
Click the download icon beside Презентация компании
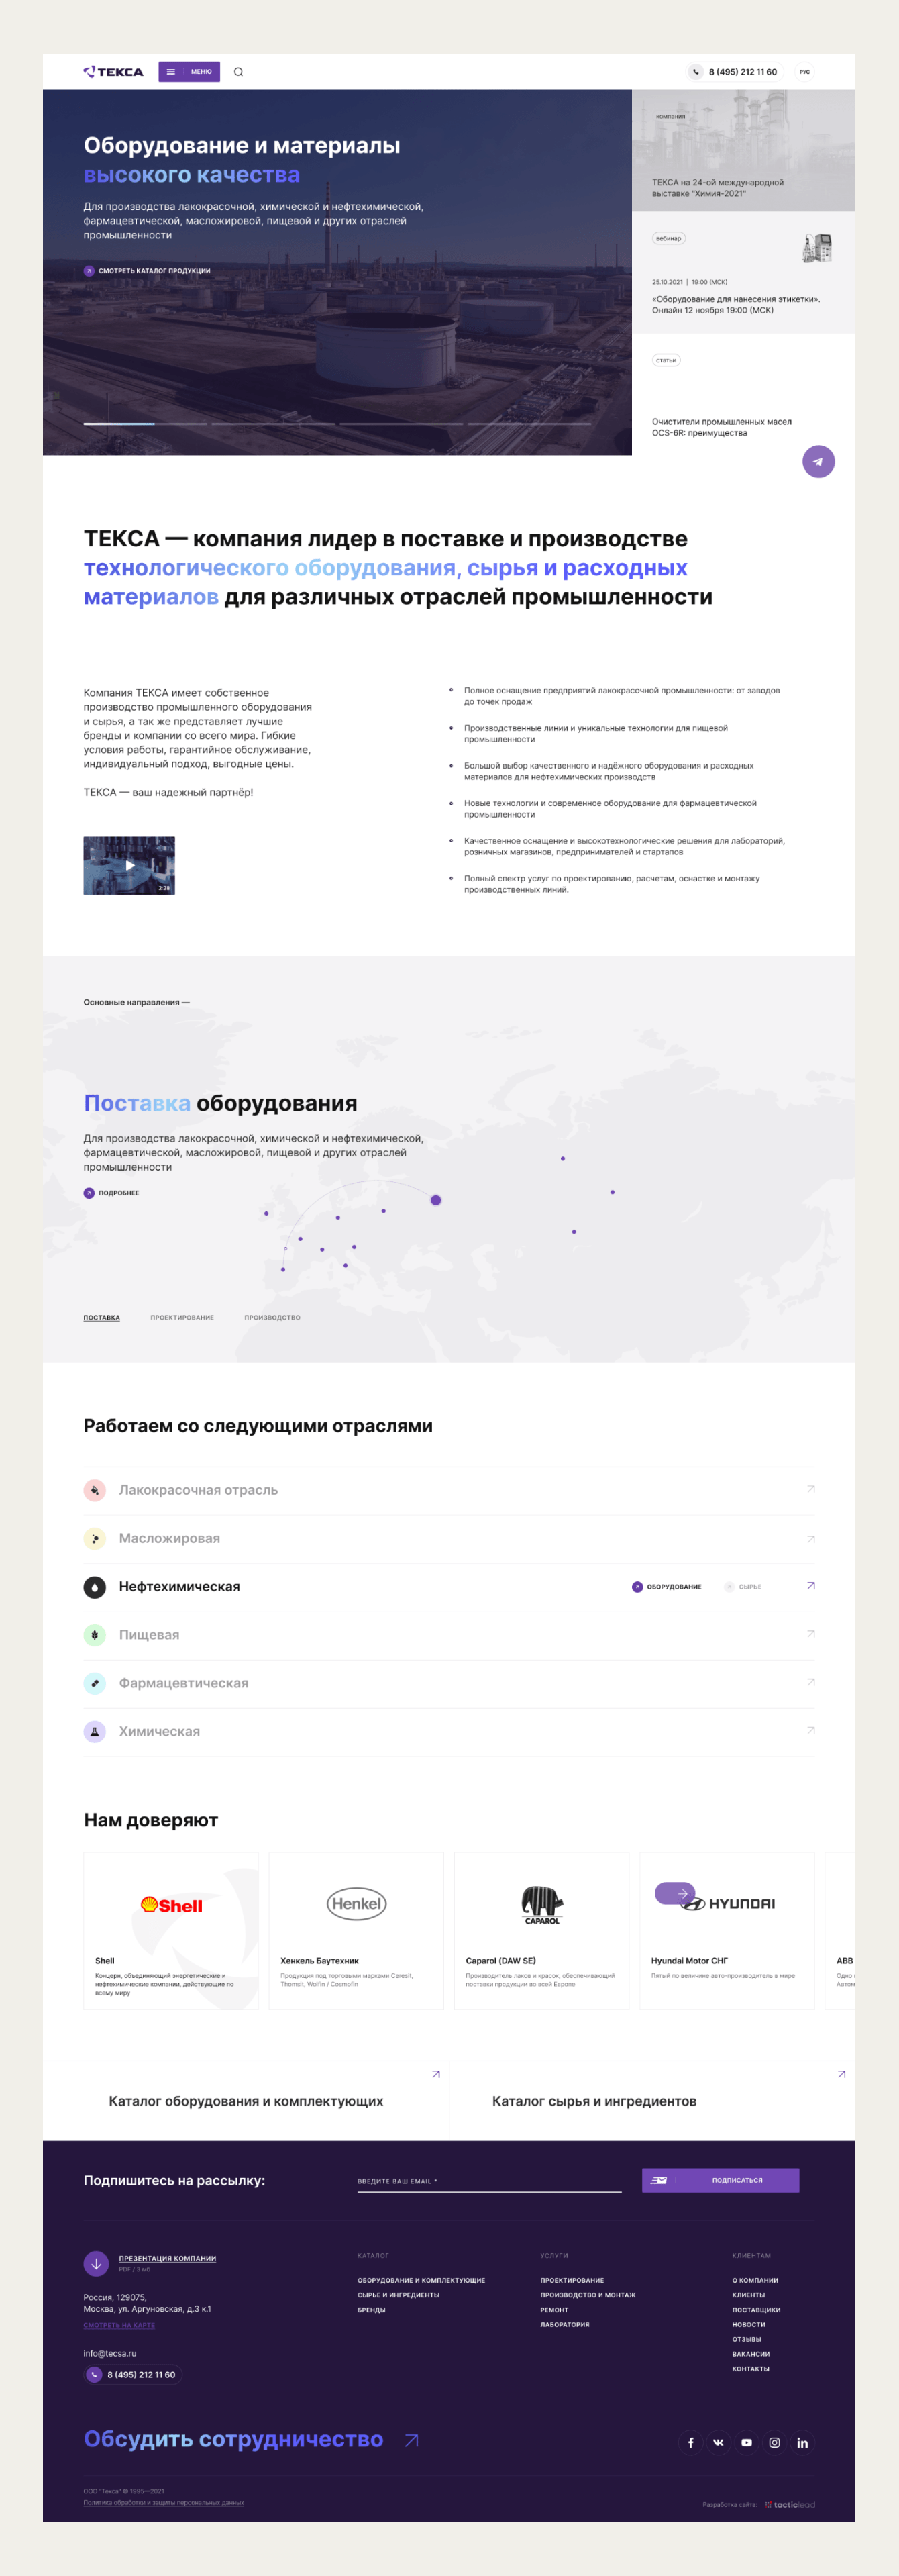click(x=96, y=2263)
